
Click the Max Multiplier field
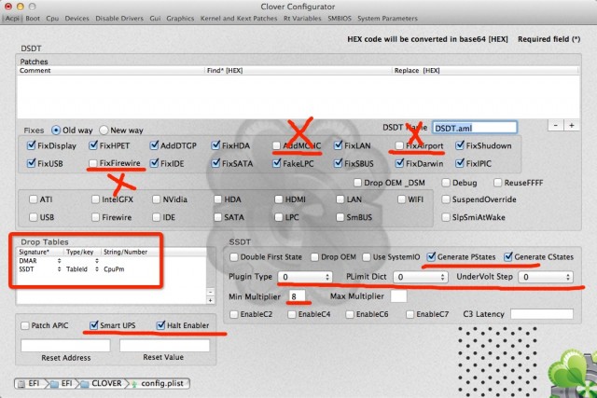pyautogui.click(x=398, y=296)
